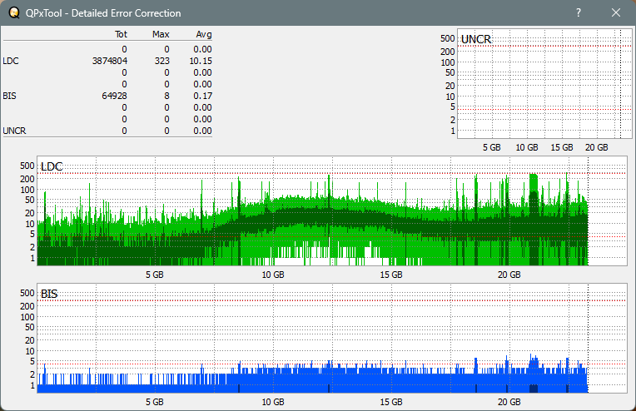636x411 pixels.
Task: Select the LDC row label in statistics table
Action: [x=11, y=61]
